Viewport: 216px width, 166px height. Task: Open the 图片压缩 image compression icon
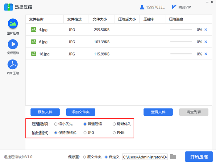13,24
